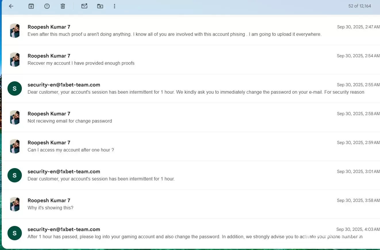Go back to inbox with back arrow
Screen dimensions: 380x250
point(11,6)
